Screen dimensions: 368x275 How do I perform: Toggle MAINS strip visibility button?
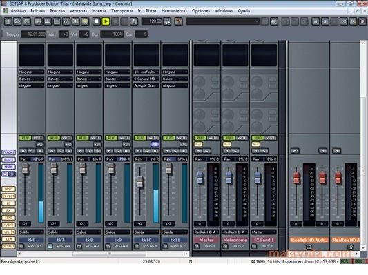9,167
